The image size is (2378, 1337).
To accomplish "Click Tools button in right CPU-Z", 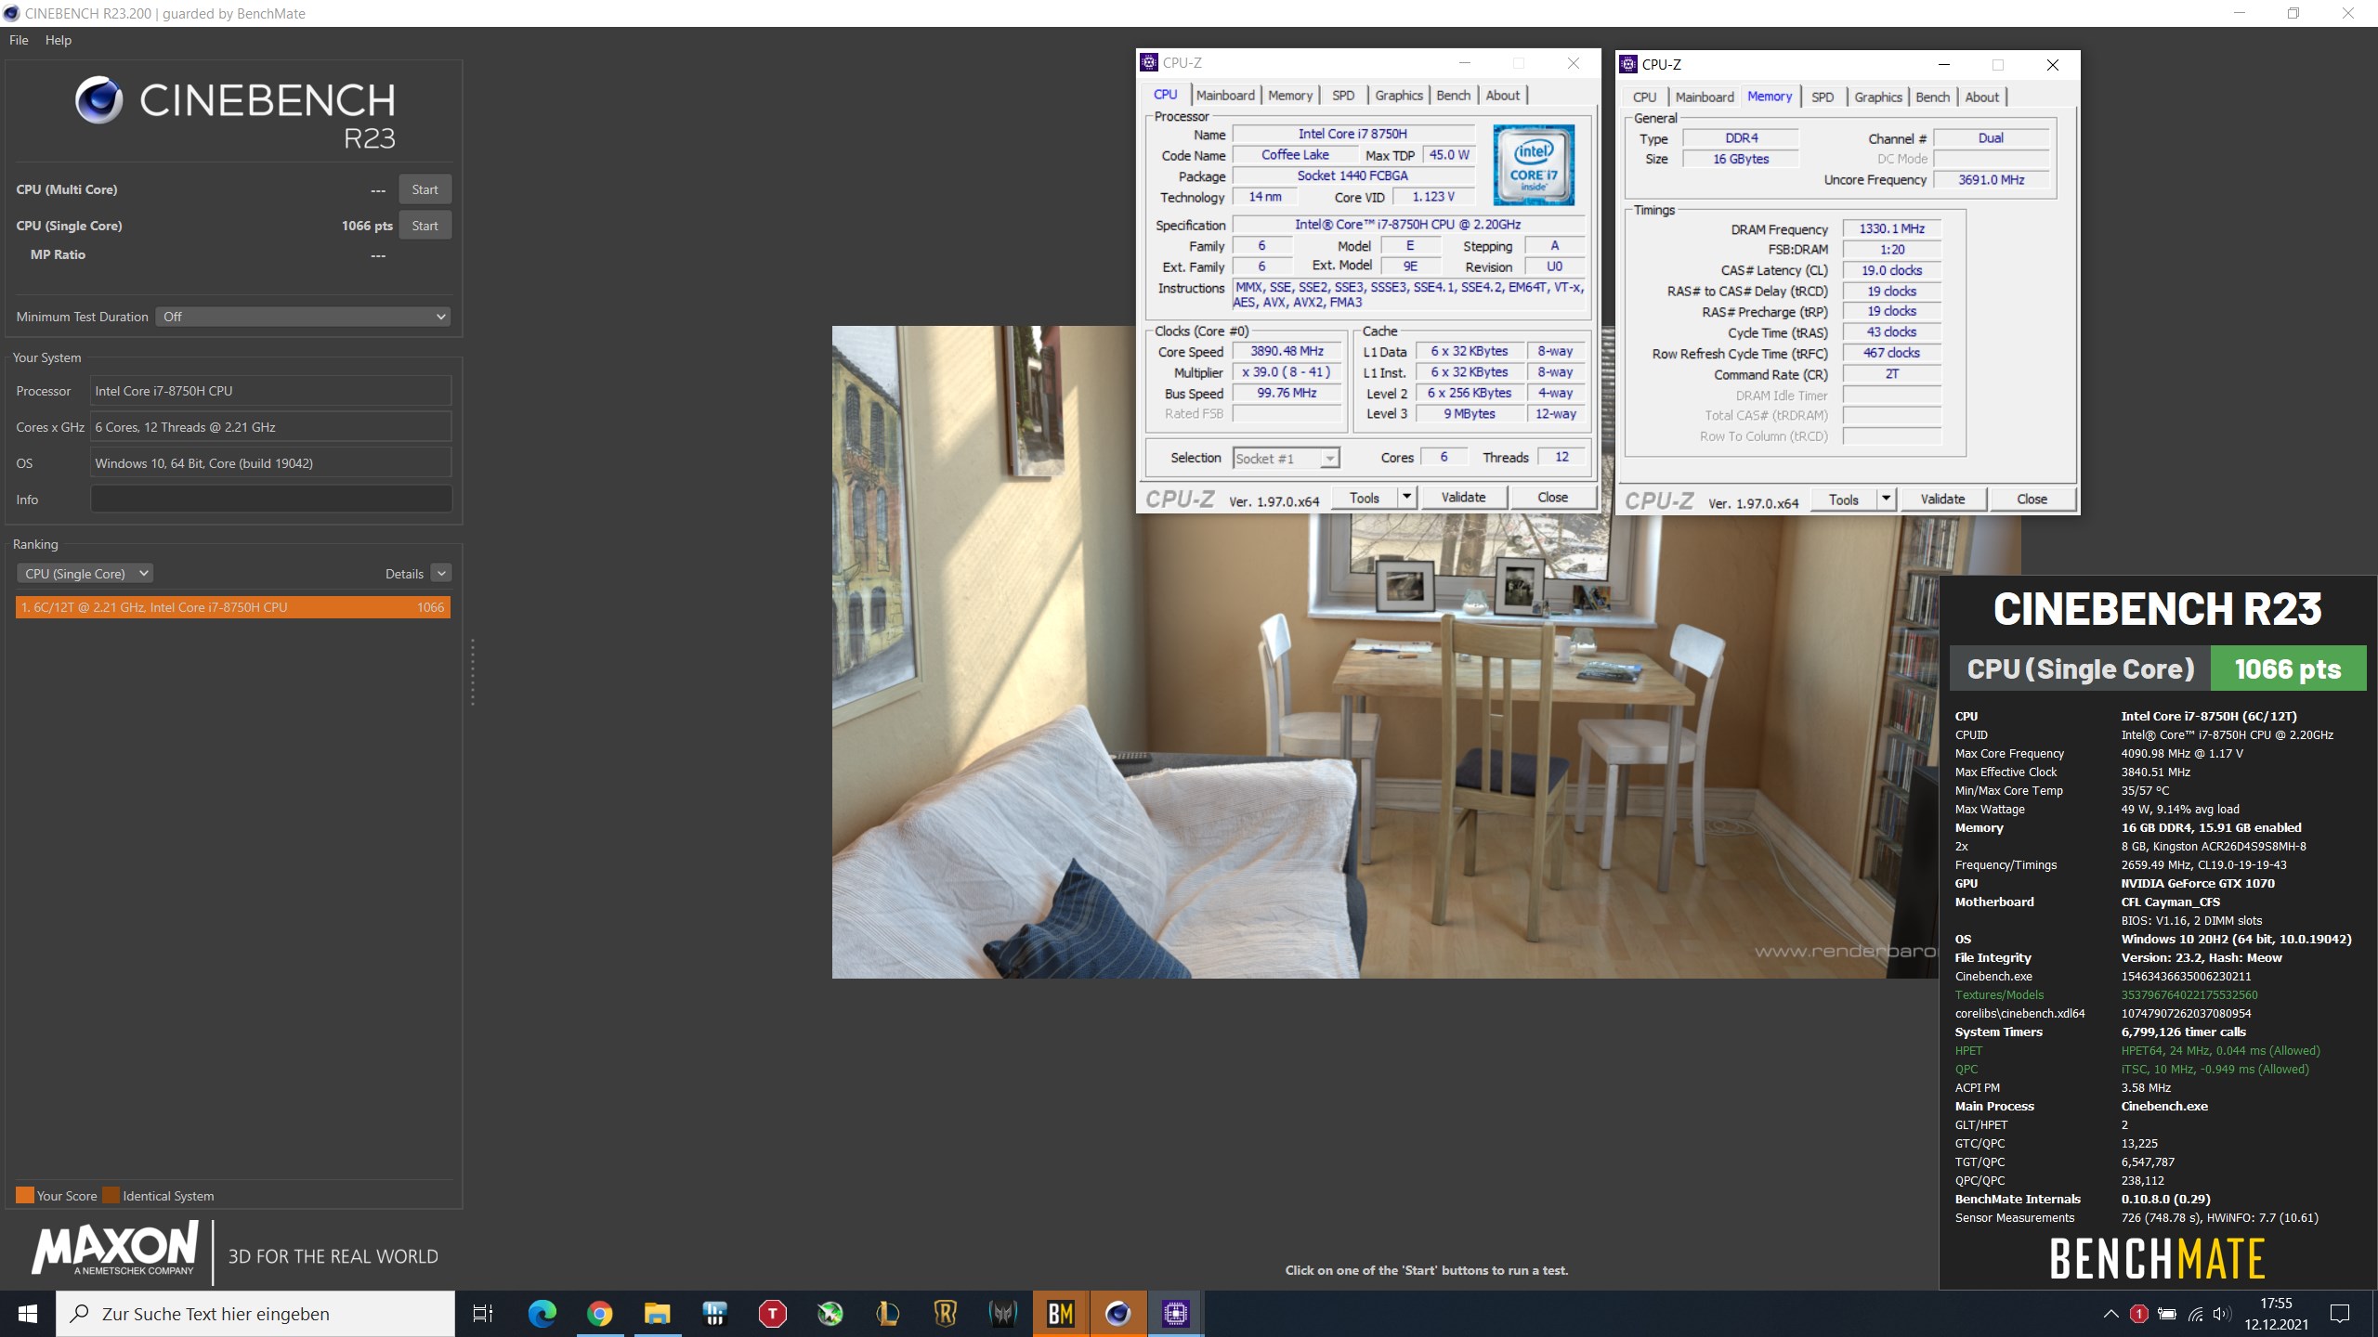I will [1843, 500].
